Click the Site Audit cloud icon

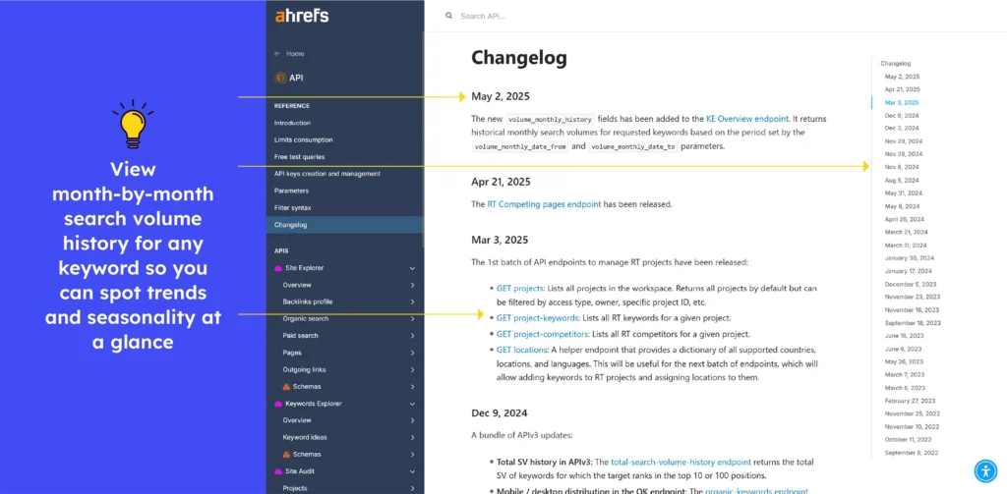coord(278,471)
